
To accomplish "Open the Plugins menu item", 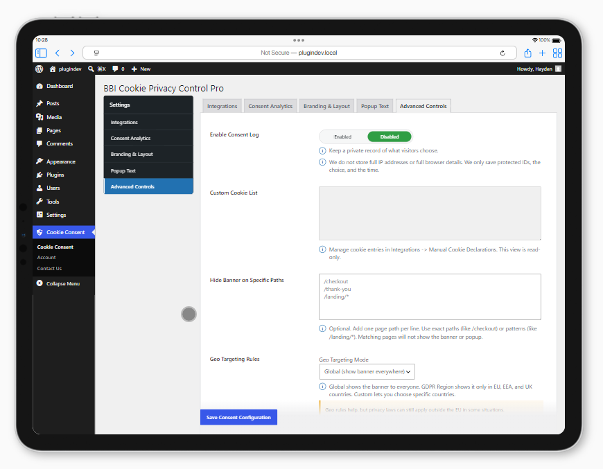I will [64, 175].
